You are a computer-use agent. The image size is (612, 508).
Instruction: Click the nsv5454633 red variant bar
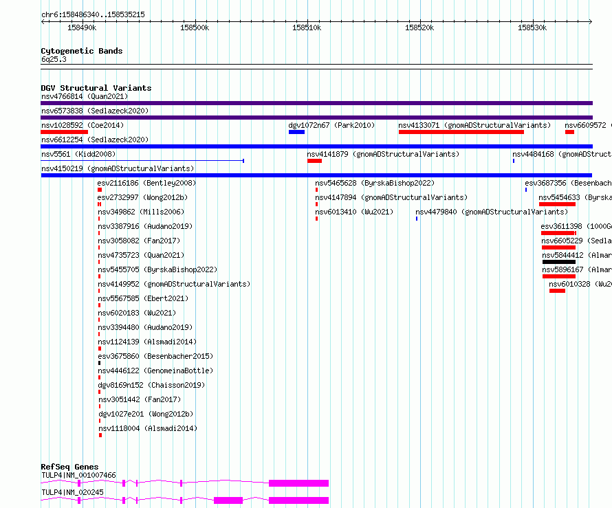click(558, 204)
